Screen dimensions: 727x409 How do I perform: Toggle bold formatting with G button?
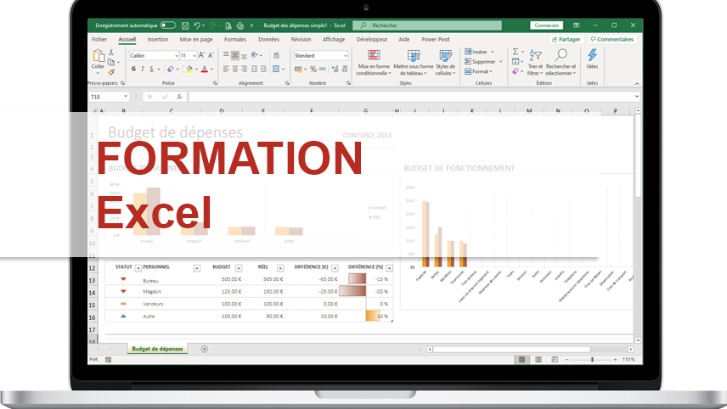(133, 70)
